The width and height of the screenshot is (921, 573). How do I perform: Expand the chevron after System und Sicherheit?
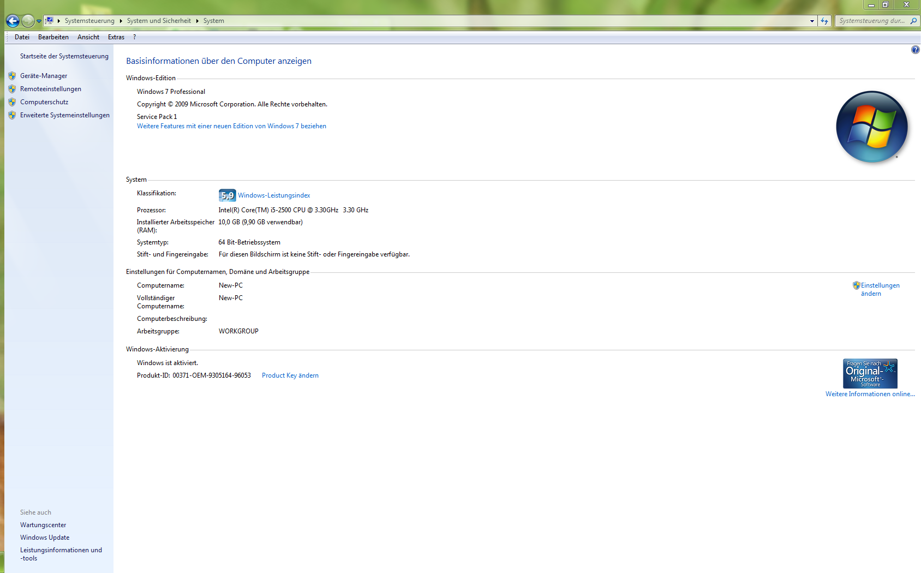point(197,21)
